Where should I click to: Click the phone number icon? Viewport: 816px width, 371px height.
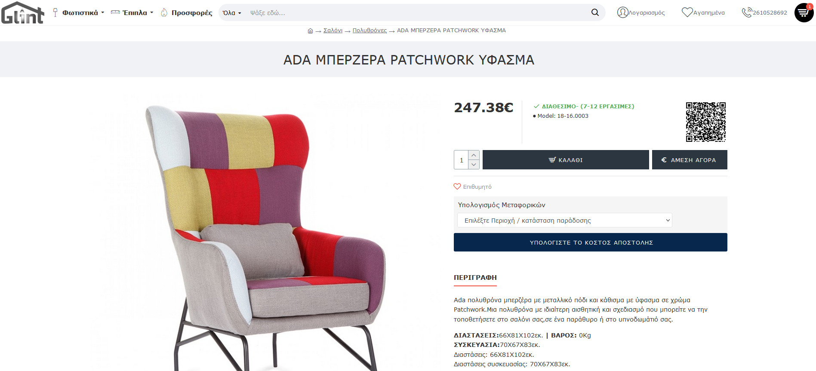(747, 12)
